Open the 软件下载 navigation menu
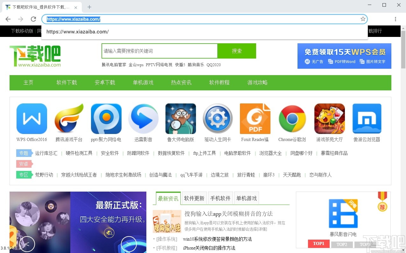The image size is (406, 253). coord(66,82)
